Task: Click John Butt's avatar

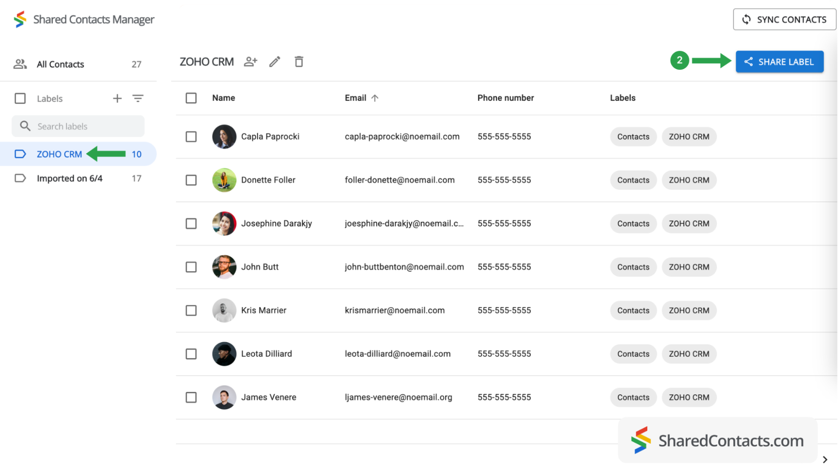Action: [x=224, y=267]
